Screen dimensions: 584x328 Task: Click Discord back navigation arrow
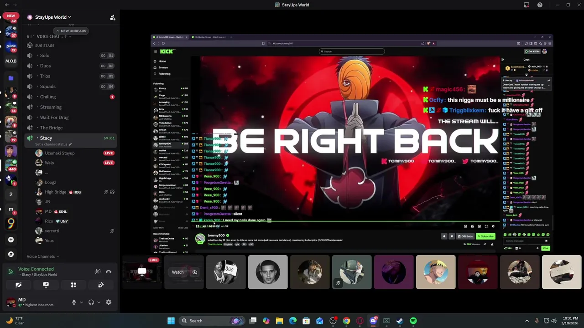click(x=7, y=5)
